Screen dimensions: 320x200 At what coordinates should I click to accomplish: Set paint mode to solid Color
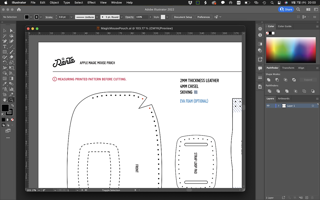pos(3,120)
